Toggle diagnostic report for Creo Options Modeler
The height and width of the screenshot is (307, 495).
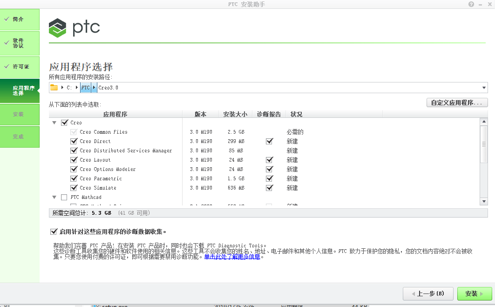pos(269,169)
